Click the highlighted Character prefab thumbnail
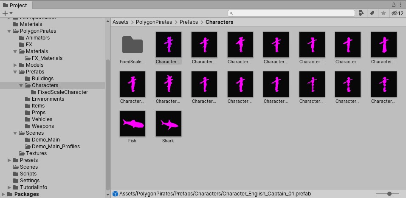The width and height of the screenshot is (406, 198). click(169, 45)
